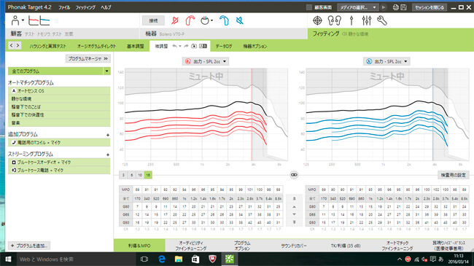This screenshot has height=266, width=474.
Task: Open the フィッティング menu
Action: (x=85, y=7)
